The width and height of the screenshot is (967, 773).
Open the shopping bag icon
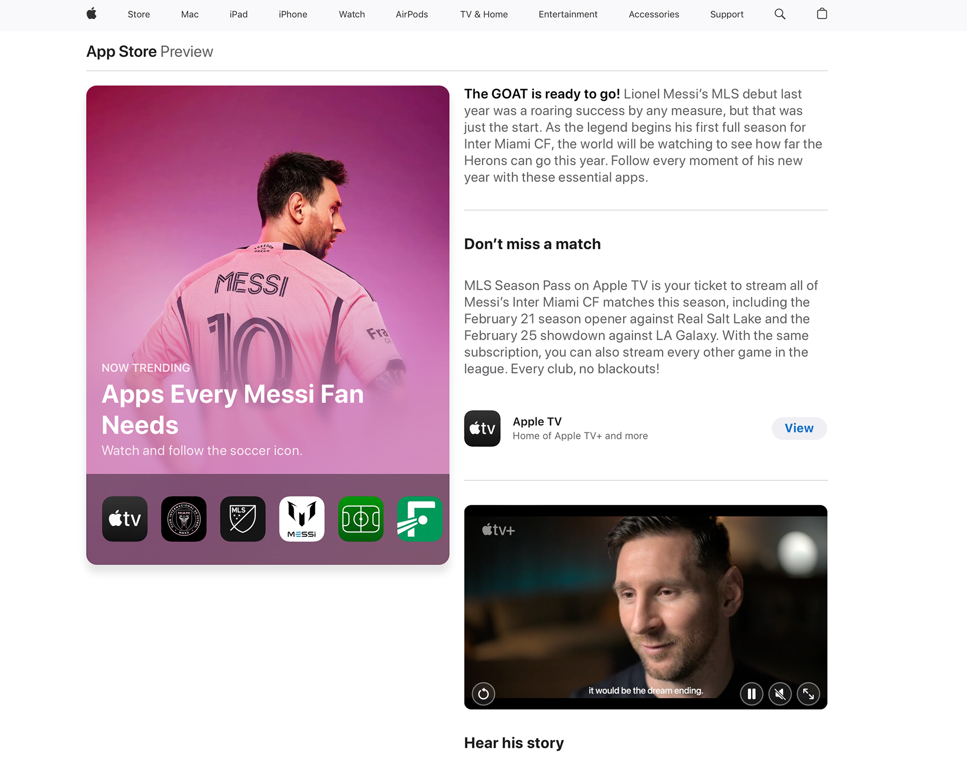tap(822, 14)
